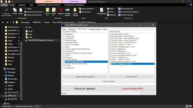This screenshot has width=193, height=108.
Task: Click the Copiar icon in Portapapeles group
Action: 15,10
